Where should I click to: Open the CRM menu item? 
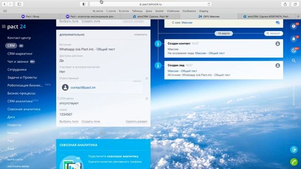[11, 46]
